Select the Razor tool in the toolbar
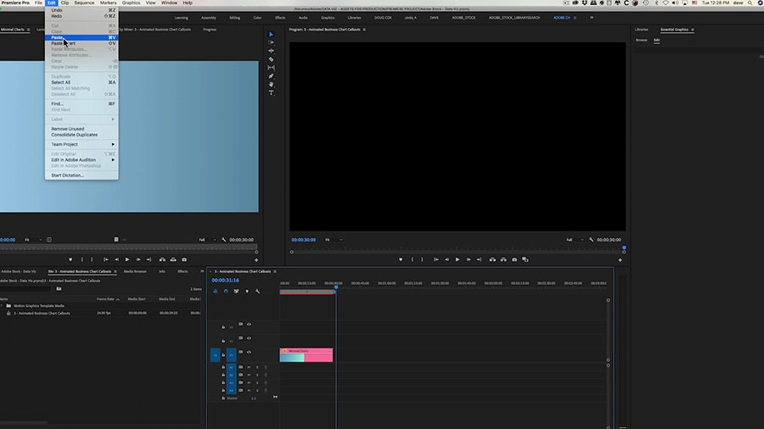764x429 pixels. point(271,59)
